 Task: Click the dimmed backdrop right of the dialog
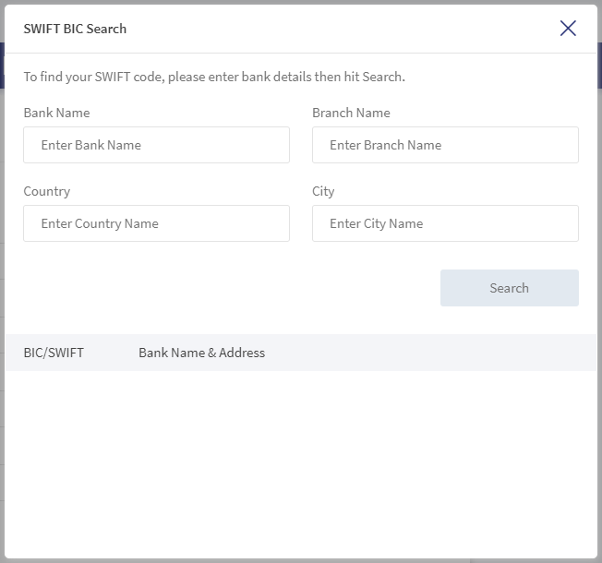coord(600,281)
